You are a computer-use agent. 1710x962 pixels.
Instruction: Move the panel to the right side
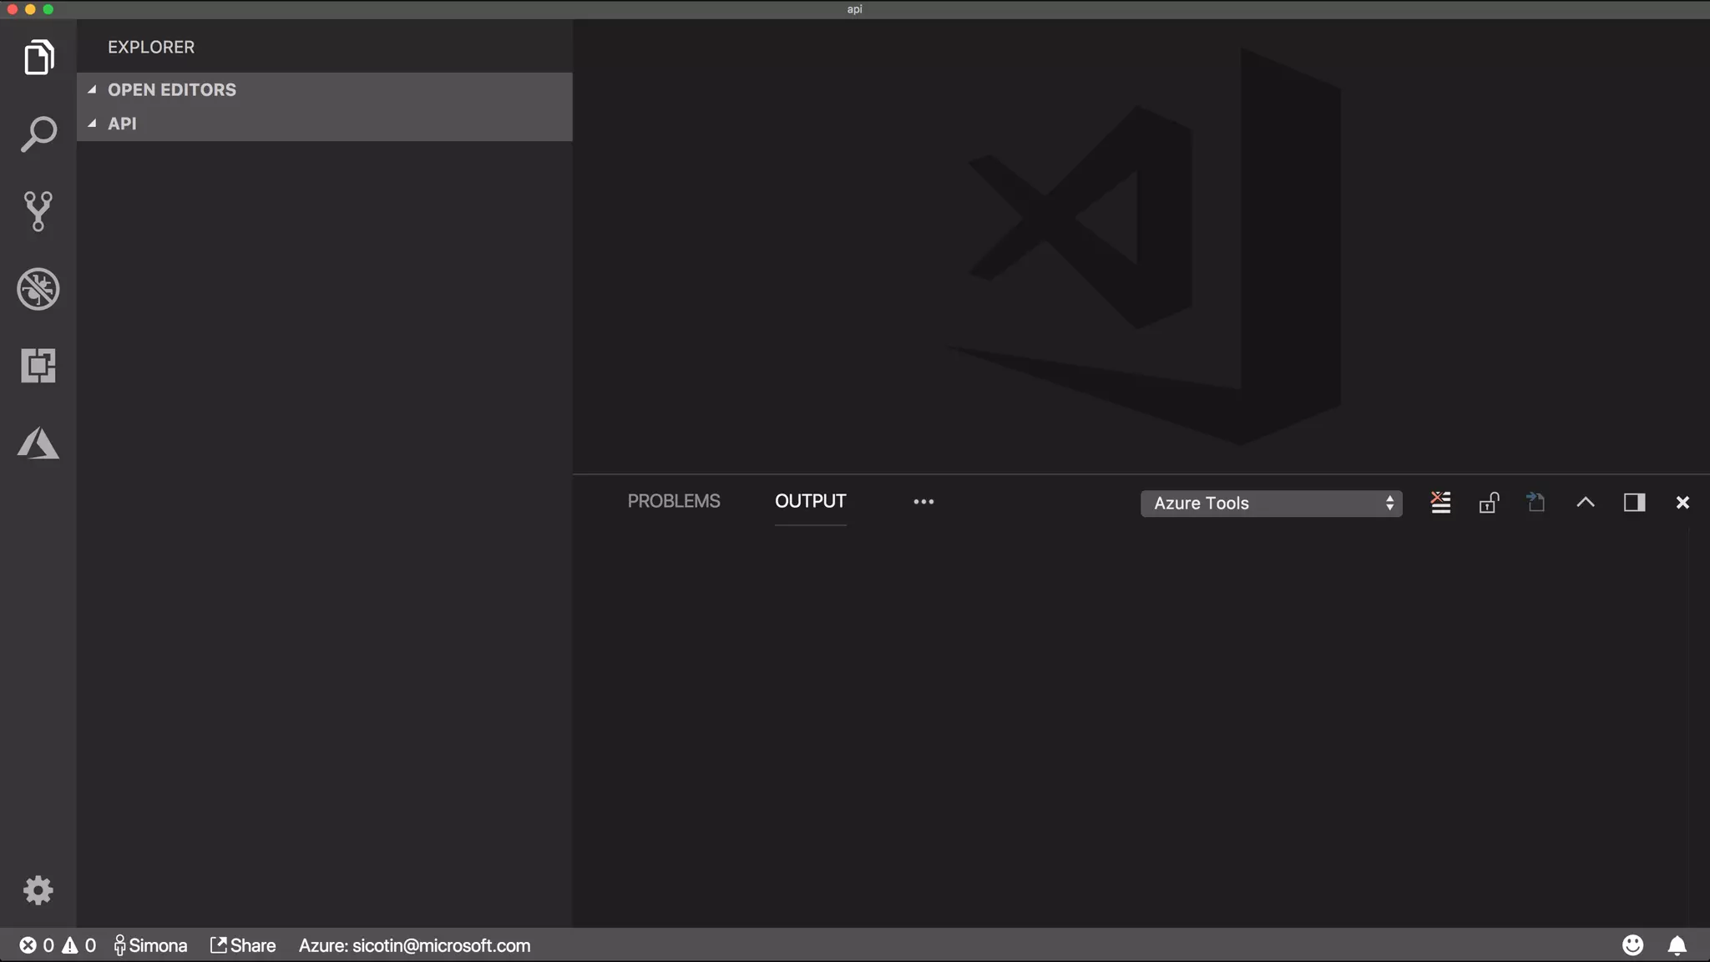1634,502
